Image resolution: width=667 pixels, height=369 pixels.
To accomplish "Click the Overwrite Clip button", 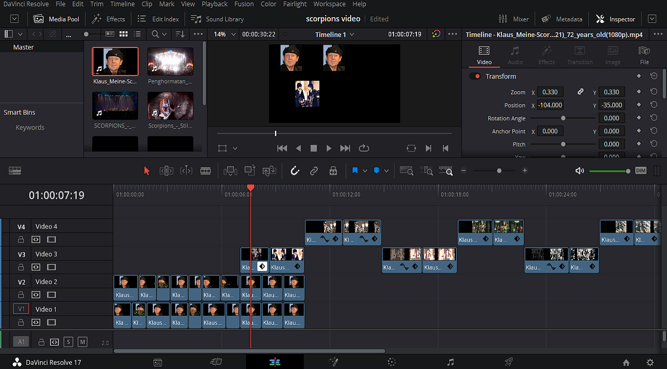I will click(x=250, y=171).
